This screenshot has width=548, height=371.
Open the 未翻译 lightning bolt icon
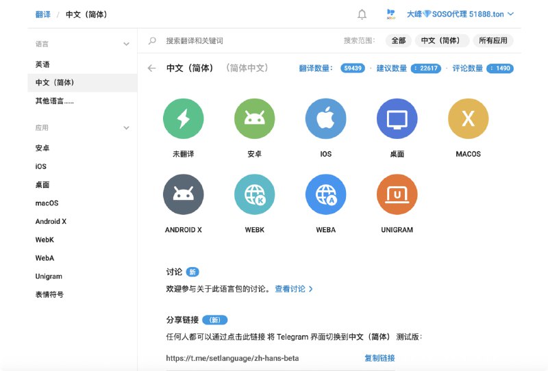(x=183, y=119)
